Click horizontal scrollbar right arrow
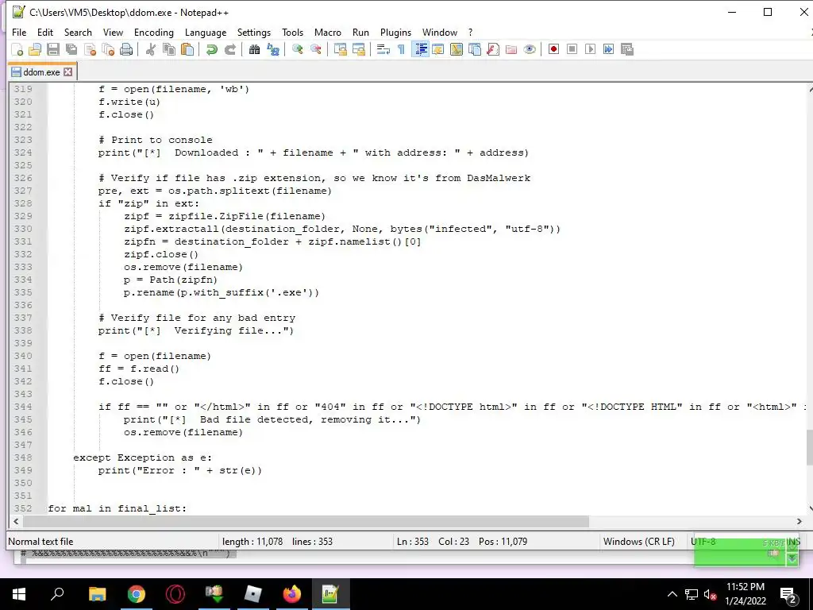Image resolution: width=813 pixels, height=610 pixels. tap(799, 521)
